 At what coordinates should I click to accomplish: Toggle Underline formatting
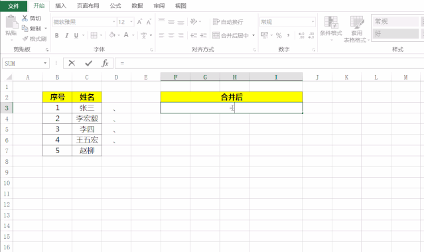(x=76, y=35)
